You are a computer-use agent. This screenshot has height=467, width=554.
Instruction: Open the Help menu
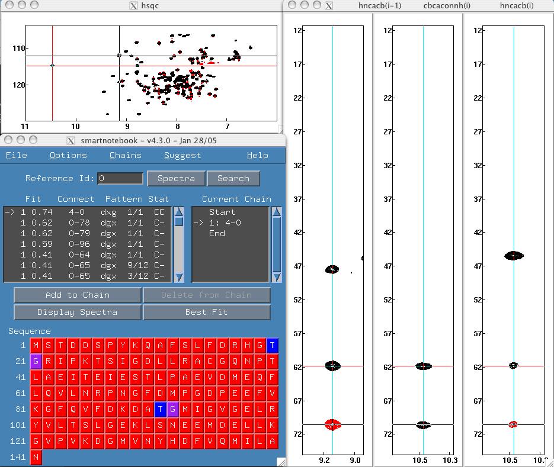(x=257, y=155)
